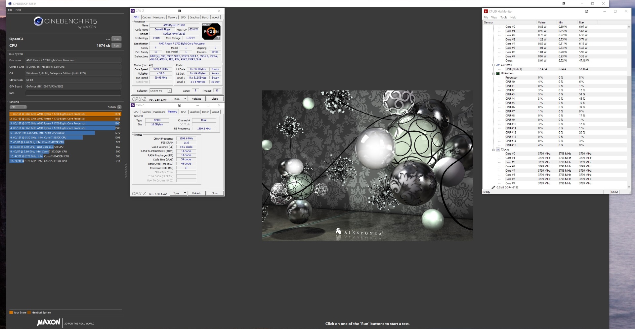
Task: Open the Tools menu in HWMonitor
Action: coord(504,17)
